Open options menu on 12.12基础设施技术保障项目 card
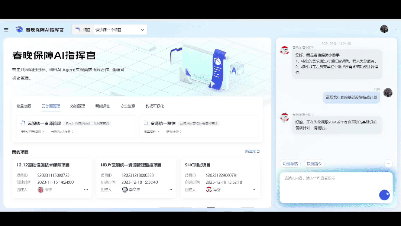Screen dimensions: 401x226 [86, 190]
